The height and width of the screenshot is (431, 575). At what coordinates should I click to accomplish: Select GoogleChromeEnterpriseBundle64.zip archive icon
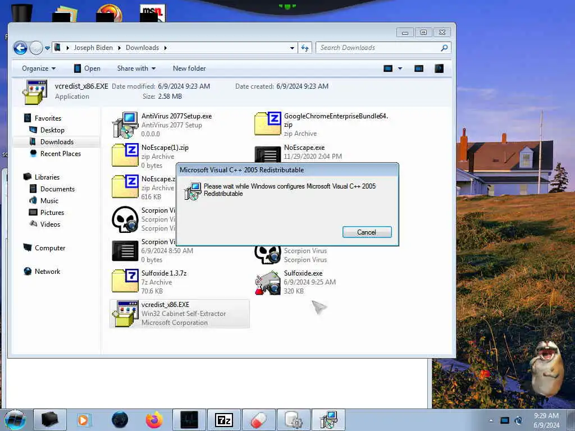268,123
